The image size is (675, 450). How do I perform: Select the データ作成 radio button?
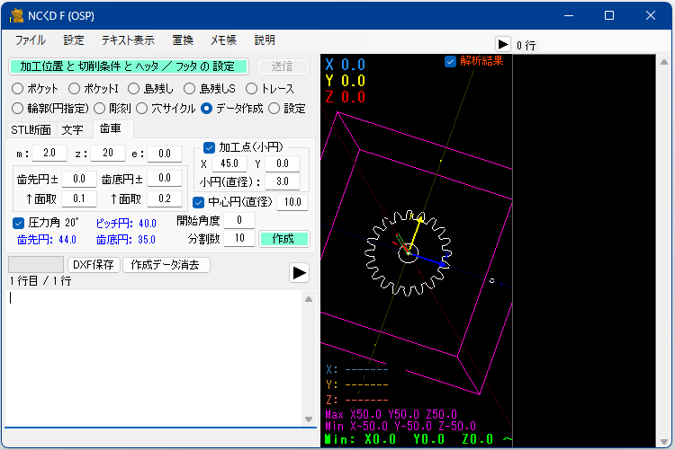tap(206, 109)
